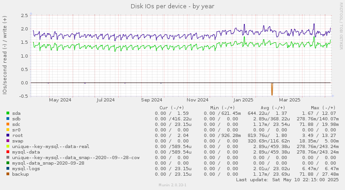Image resolution: width=345 pixels, height=190 pixels.
Task: Click the '1.5' y-axis value
Action: [24, 42]
